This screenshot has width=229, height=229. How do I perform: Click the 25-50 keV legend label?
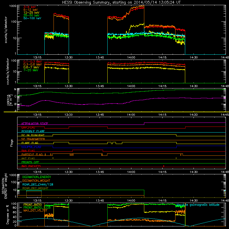click(x=31, y=15)
